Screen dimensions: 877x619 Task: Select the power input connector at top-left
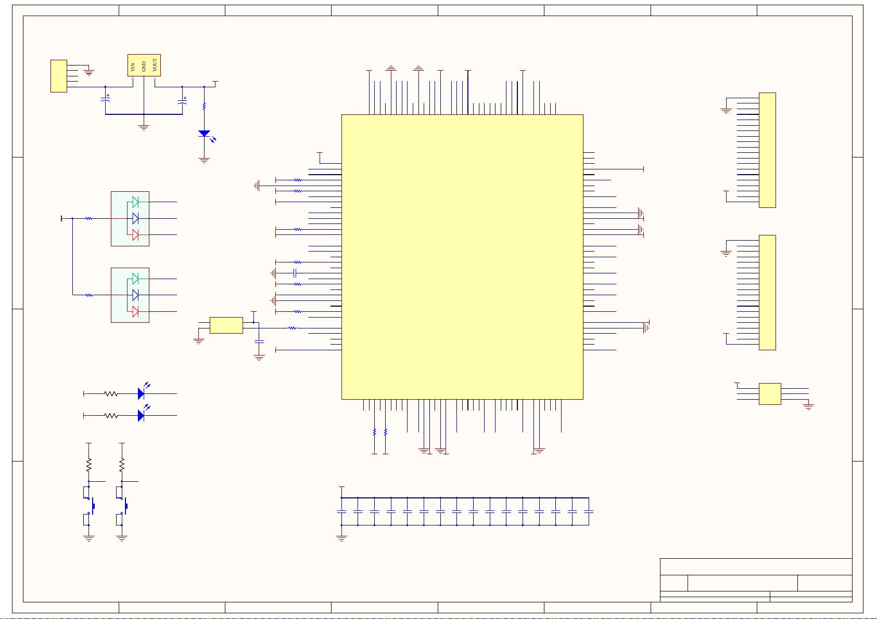58,76
